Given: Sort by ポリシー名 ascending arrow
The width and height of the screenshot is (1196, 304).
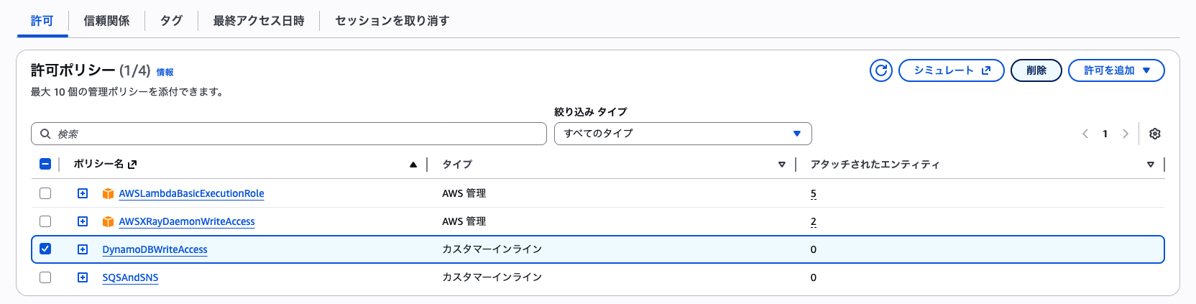Looking at the screenshot, I should point(413,165).
